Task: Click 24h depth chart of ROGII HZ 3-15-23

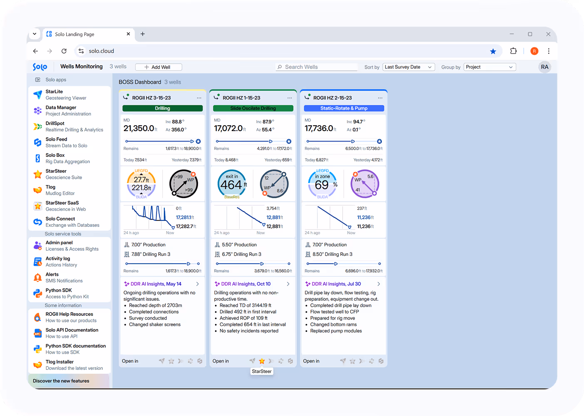Action: (149, 218)
